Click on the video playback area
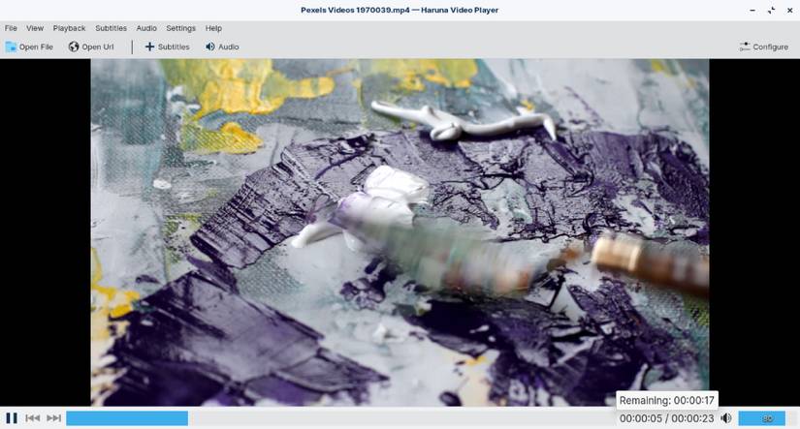The width and height of the screenshot is (800, 429). (x=400, y=232)
